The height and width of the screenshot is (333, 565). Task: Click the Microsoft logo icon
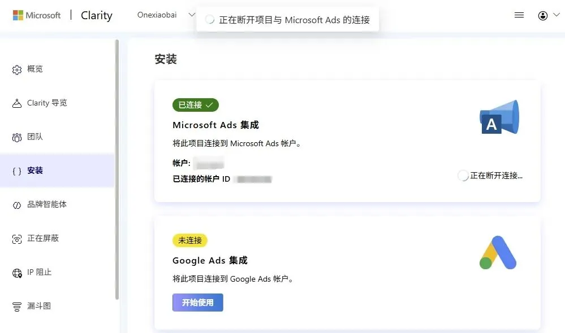point(18,15)
